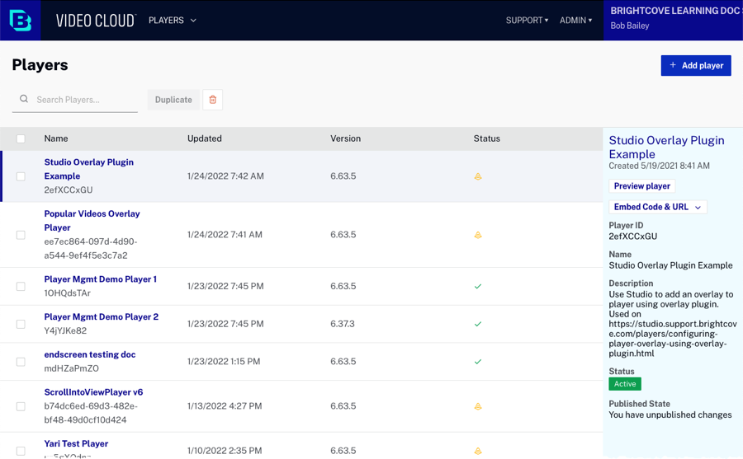Click the red trash delete icon
Viewport: 743px width, 459px height.
[212, 100]
